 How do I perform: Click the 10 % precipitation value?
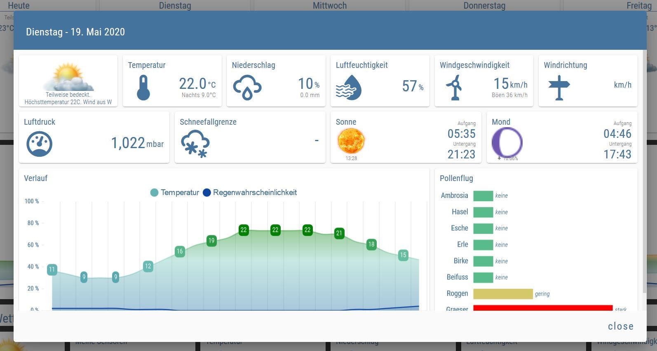click(x=309, y=84)
